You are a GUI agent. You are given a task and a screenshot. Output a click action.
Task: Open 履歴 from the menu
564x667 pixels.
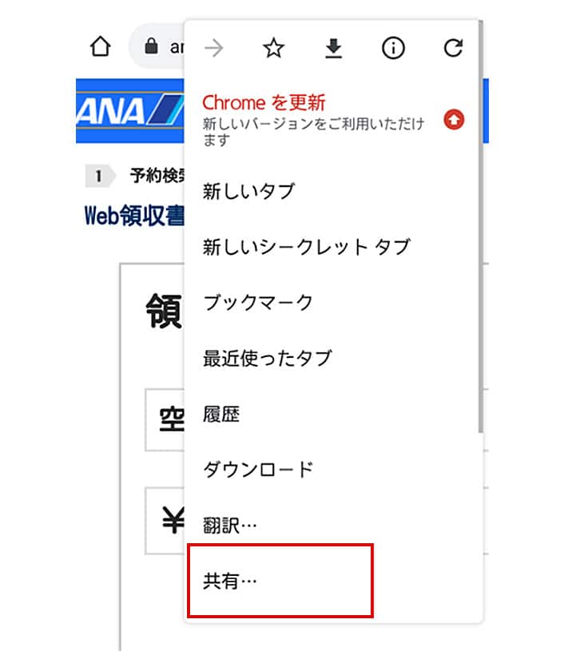tap(221, 414)
